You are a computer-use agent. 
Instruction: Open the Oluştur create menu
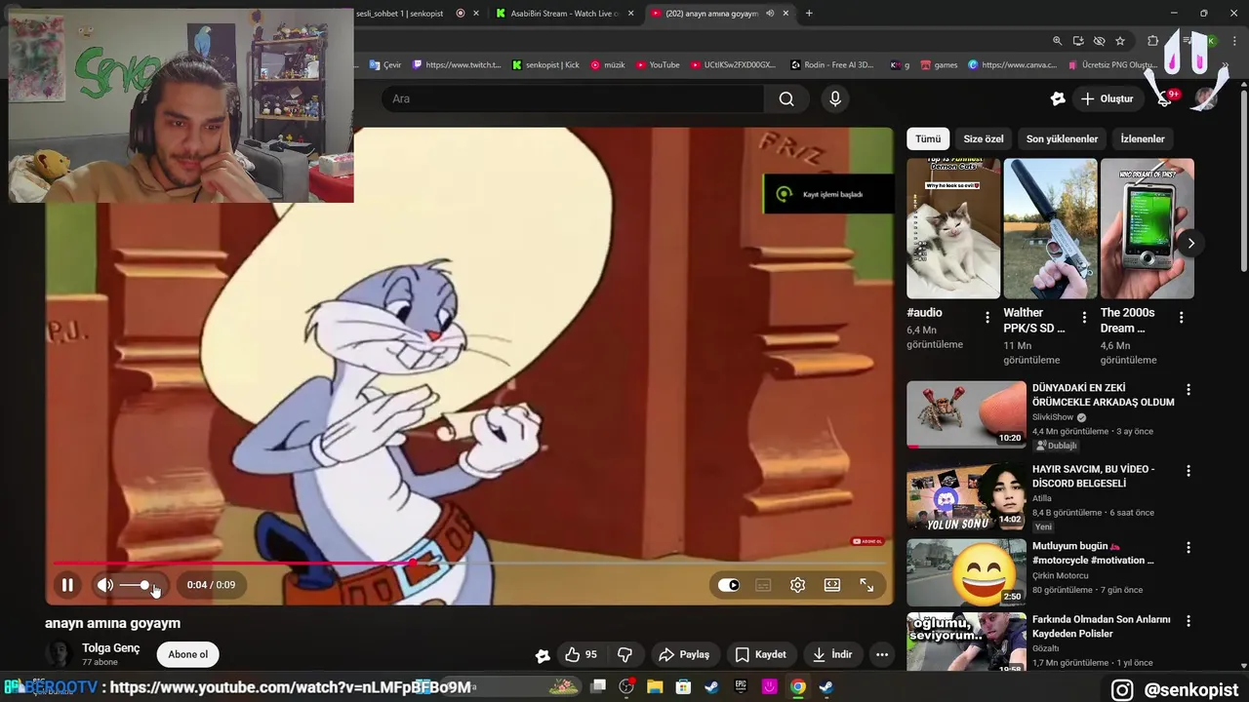click(x=1108, y=98)
